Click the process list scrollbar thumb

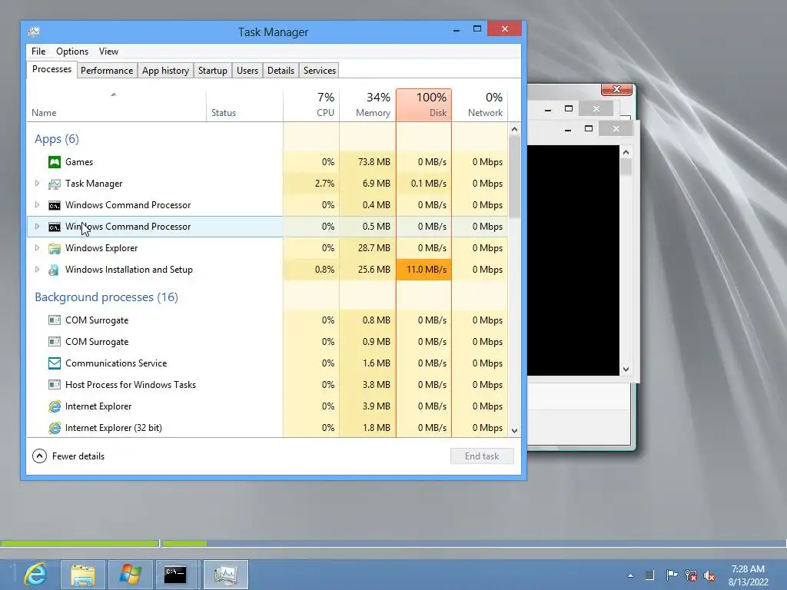click(x=514, y=177)
